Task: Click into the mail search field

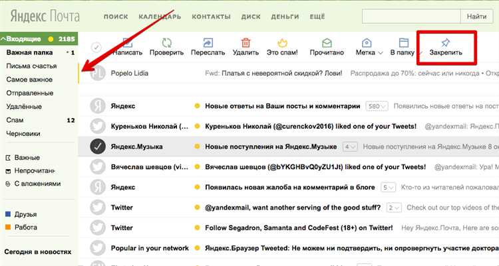Action: [411, 17]
